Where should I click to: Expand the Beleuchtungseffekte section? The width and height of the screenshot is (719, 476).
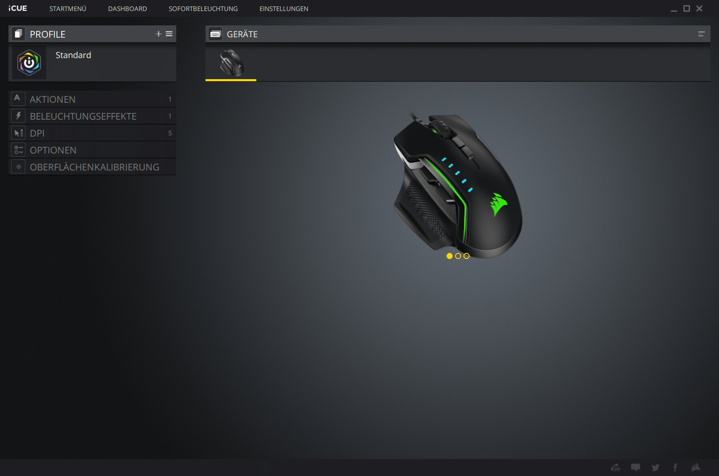click(x=83, y=116)
